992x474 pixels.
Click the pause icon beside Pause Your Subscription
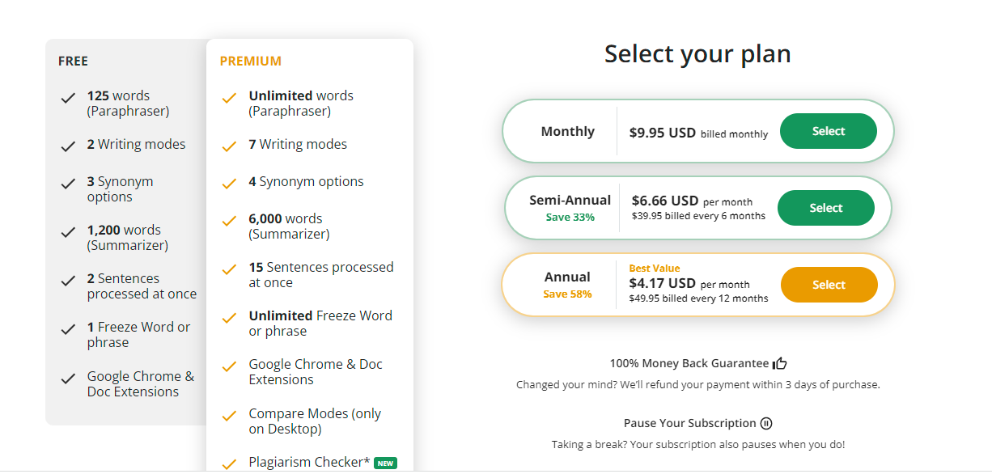(766, 423)
